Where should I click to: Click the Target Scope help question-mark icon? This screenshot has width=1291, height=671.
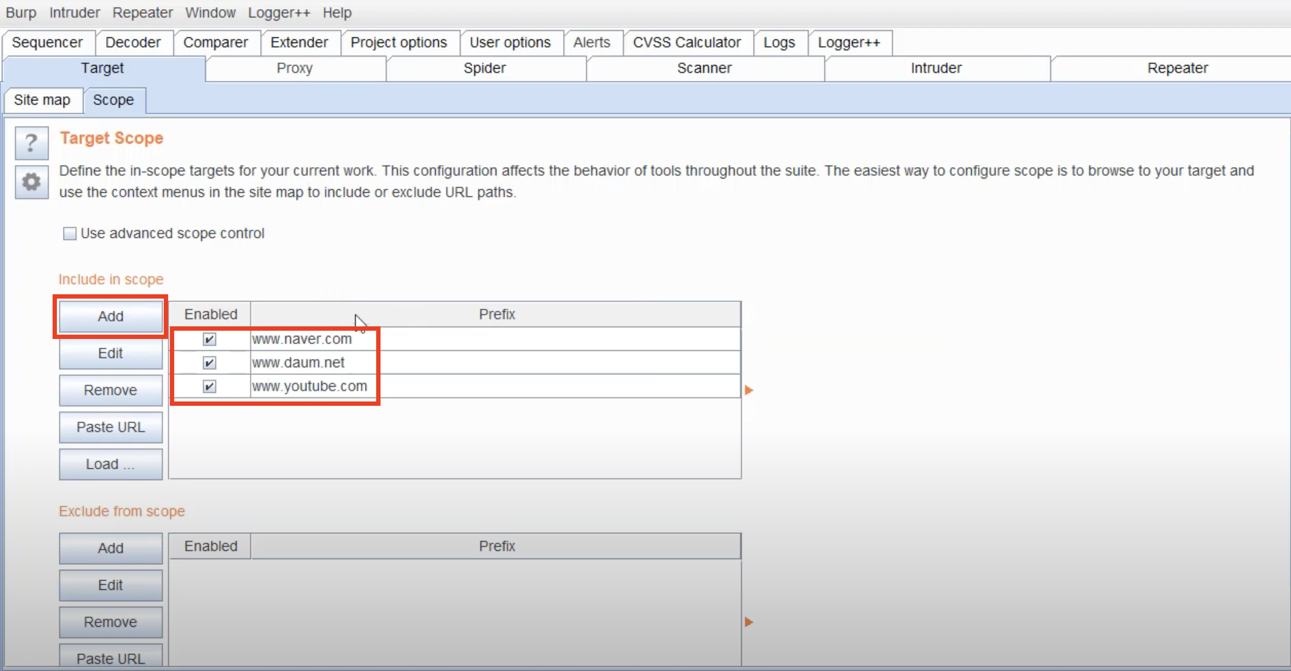pyautogui.click(x=31, y=143)
